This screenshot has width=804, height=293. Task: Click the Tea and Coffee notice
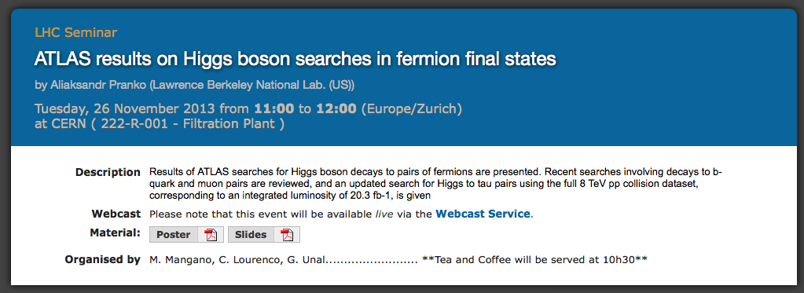tap(534, 260)
